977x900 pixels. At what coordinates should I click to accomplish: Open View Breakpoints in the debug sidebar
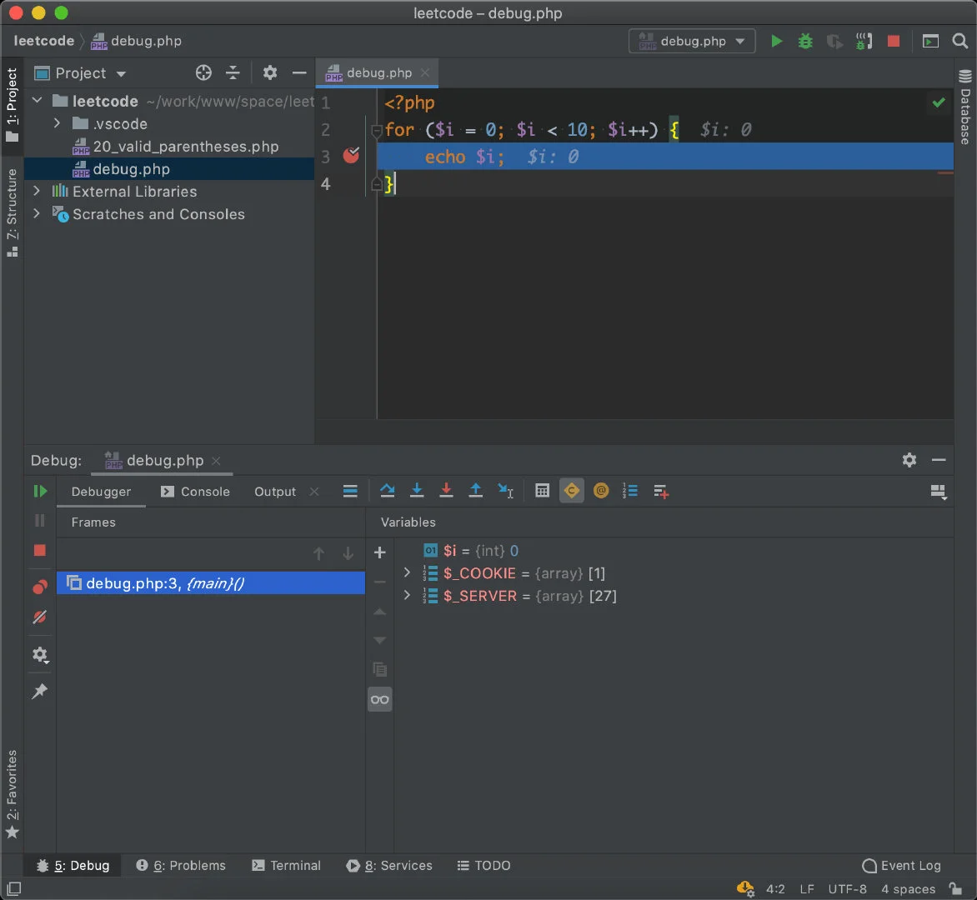(39, 587)
